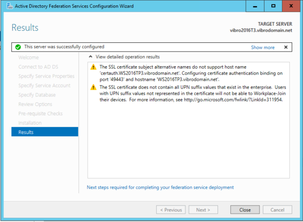This screenshot has width=303, height=222.
Task: Click the go.microsoft.com fwlink URL text
Action: click(x=233, y=100)
